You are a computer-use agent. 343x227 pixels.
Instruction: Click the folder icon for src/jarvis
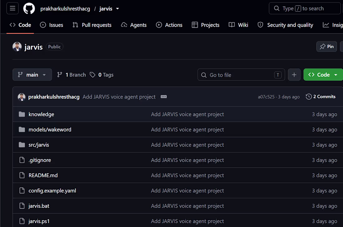click(x=22, y=145)
